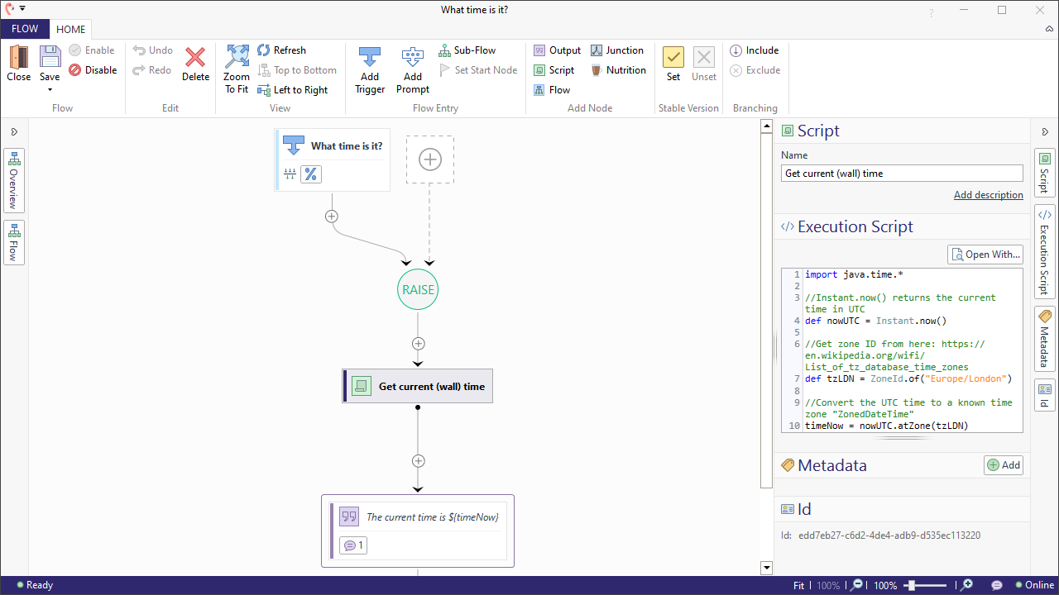Open the quick access toolbar dropdown
Viewport: 1059px width, 595px height.
tap(22, 8)
